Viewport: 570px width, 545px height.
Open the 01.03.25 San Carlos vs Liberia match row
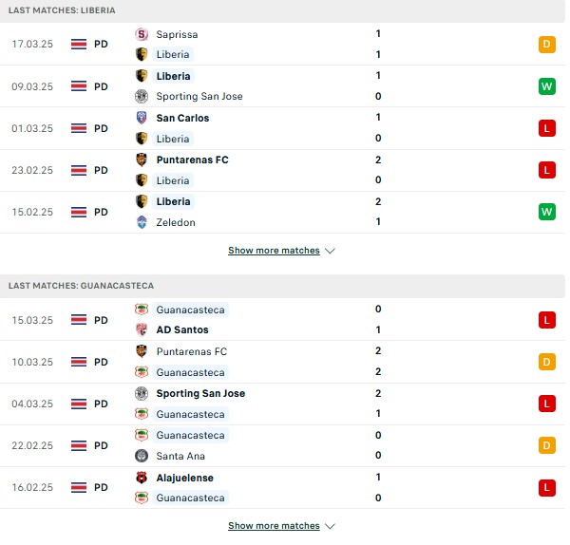(x=282, y=128)
